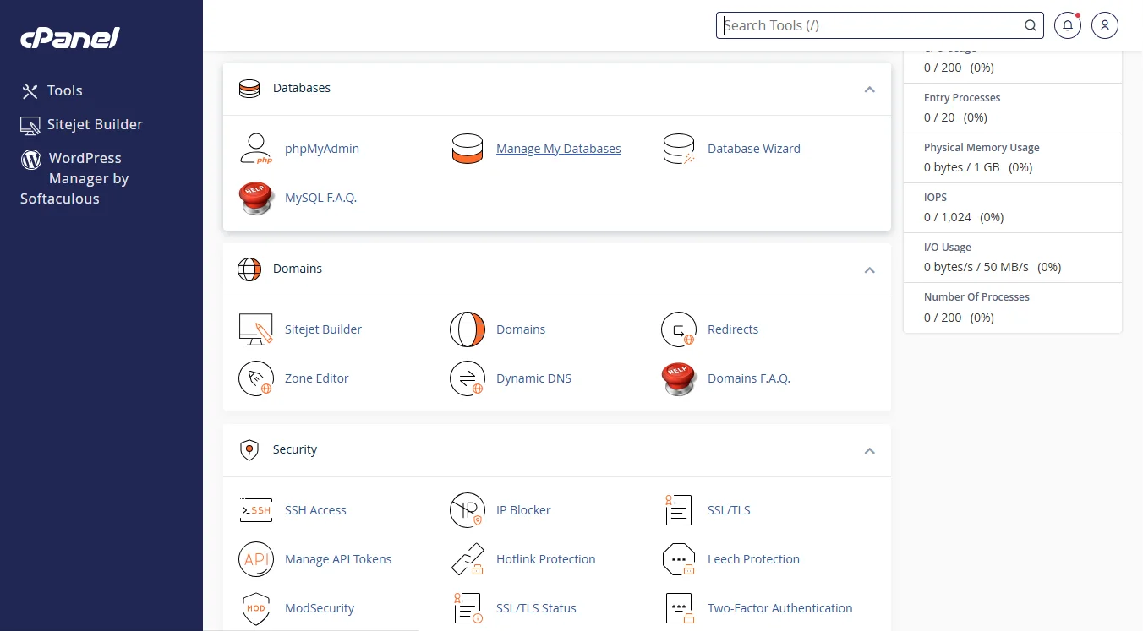The height and width of the screenshot is (631, 1143).
Task: Click the cPanel logo
Action: click(x=70, y=37)
